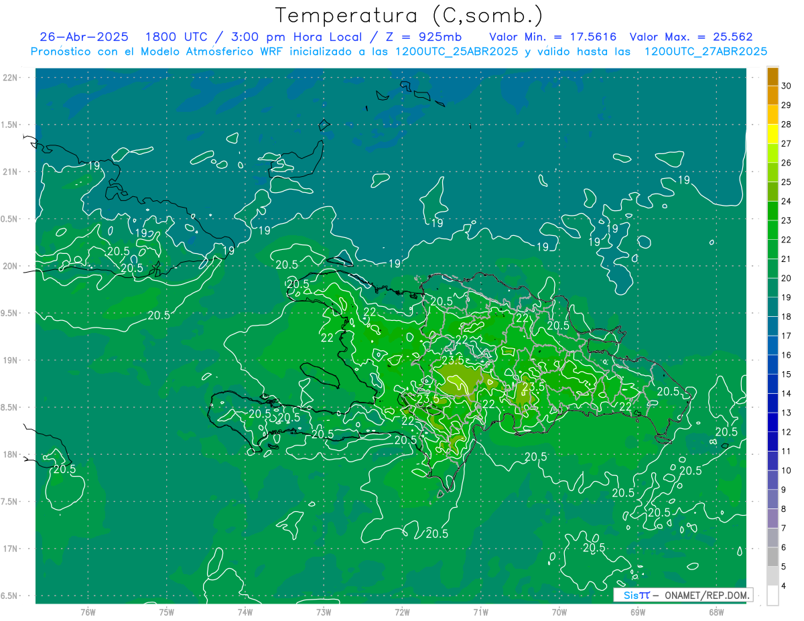The image size is (804, 621).
Task: Click the '70W' longitude axis label
Action: pos(559,612)
